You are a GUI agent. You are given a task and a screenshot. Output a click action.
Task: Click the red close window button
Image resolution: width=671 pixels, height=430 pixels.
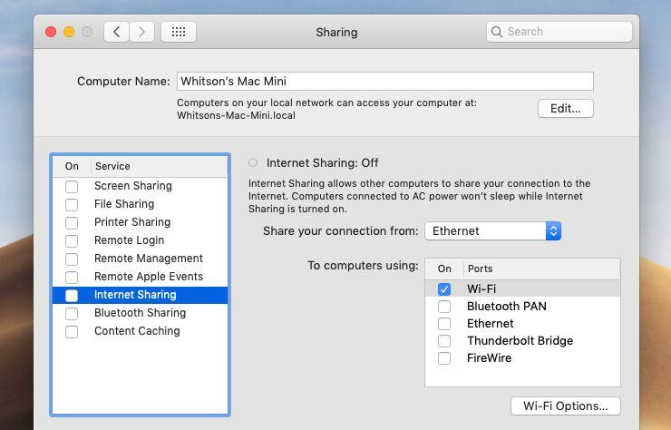pyautogui.click(x=51, y=32)
